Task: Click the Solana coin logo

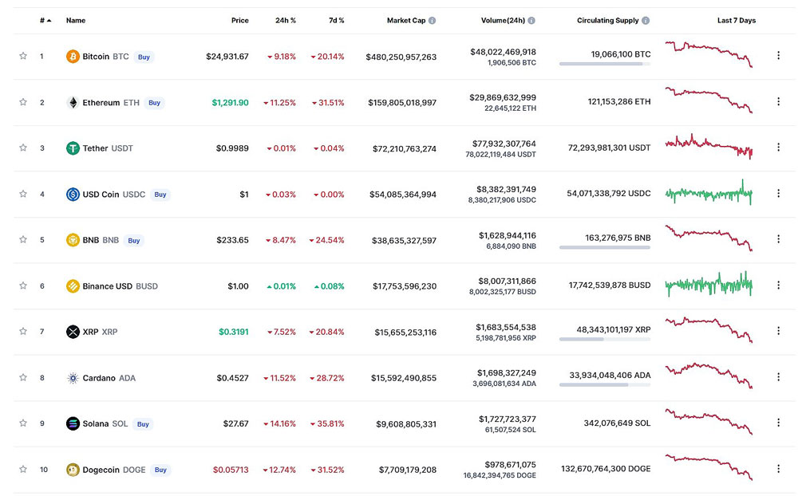Action: [x=73, y=423]
